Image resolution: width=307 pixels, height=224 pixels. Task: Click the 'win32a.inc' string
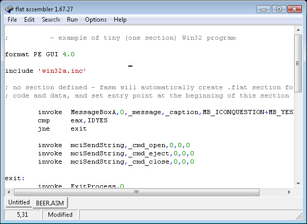62,71
